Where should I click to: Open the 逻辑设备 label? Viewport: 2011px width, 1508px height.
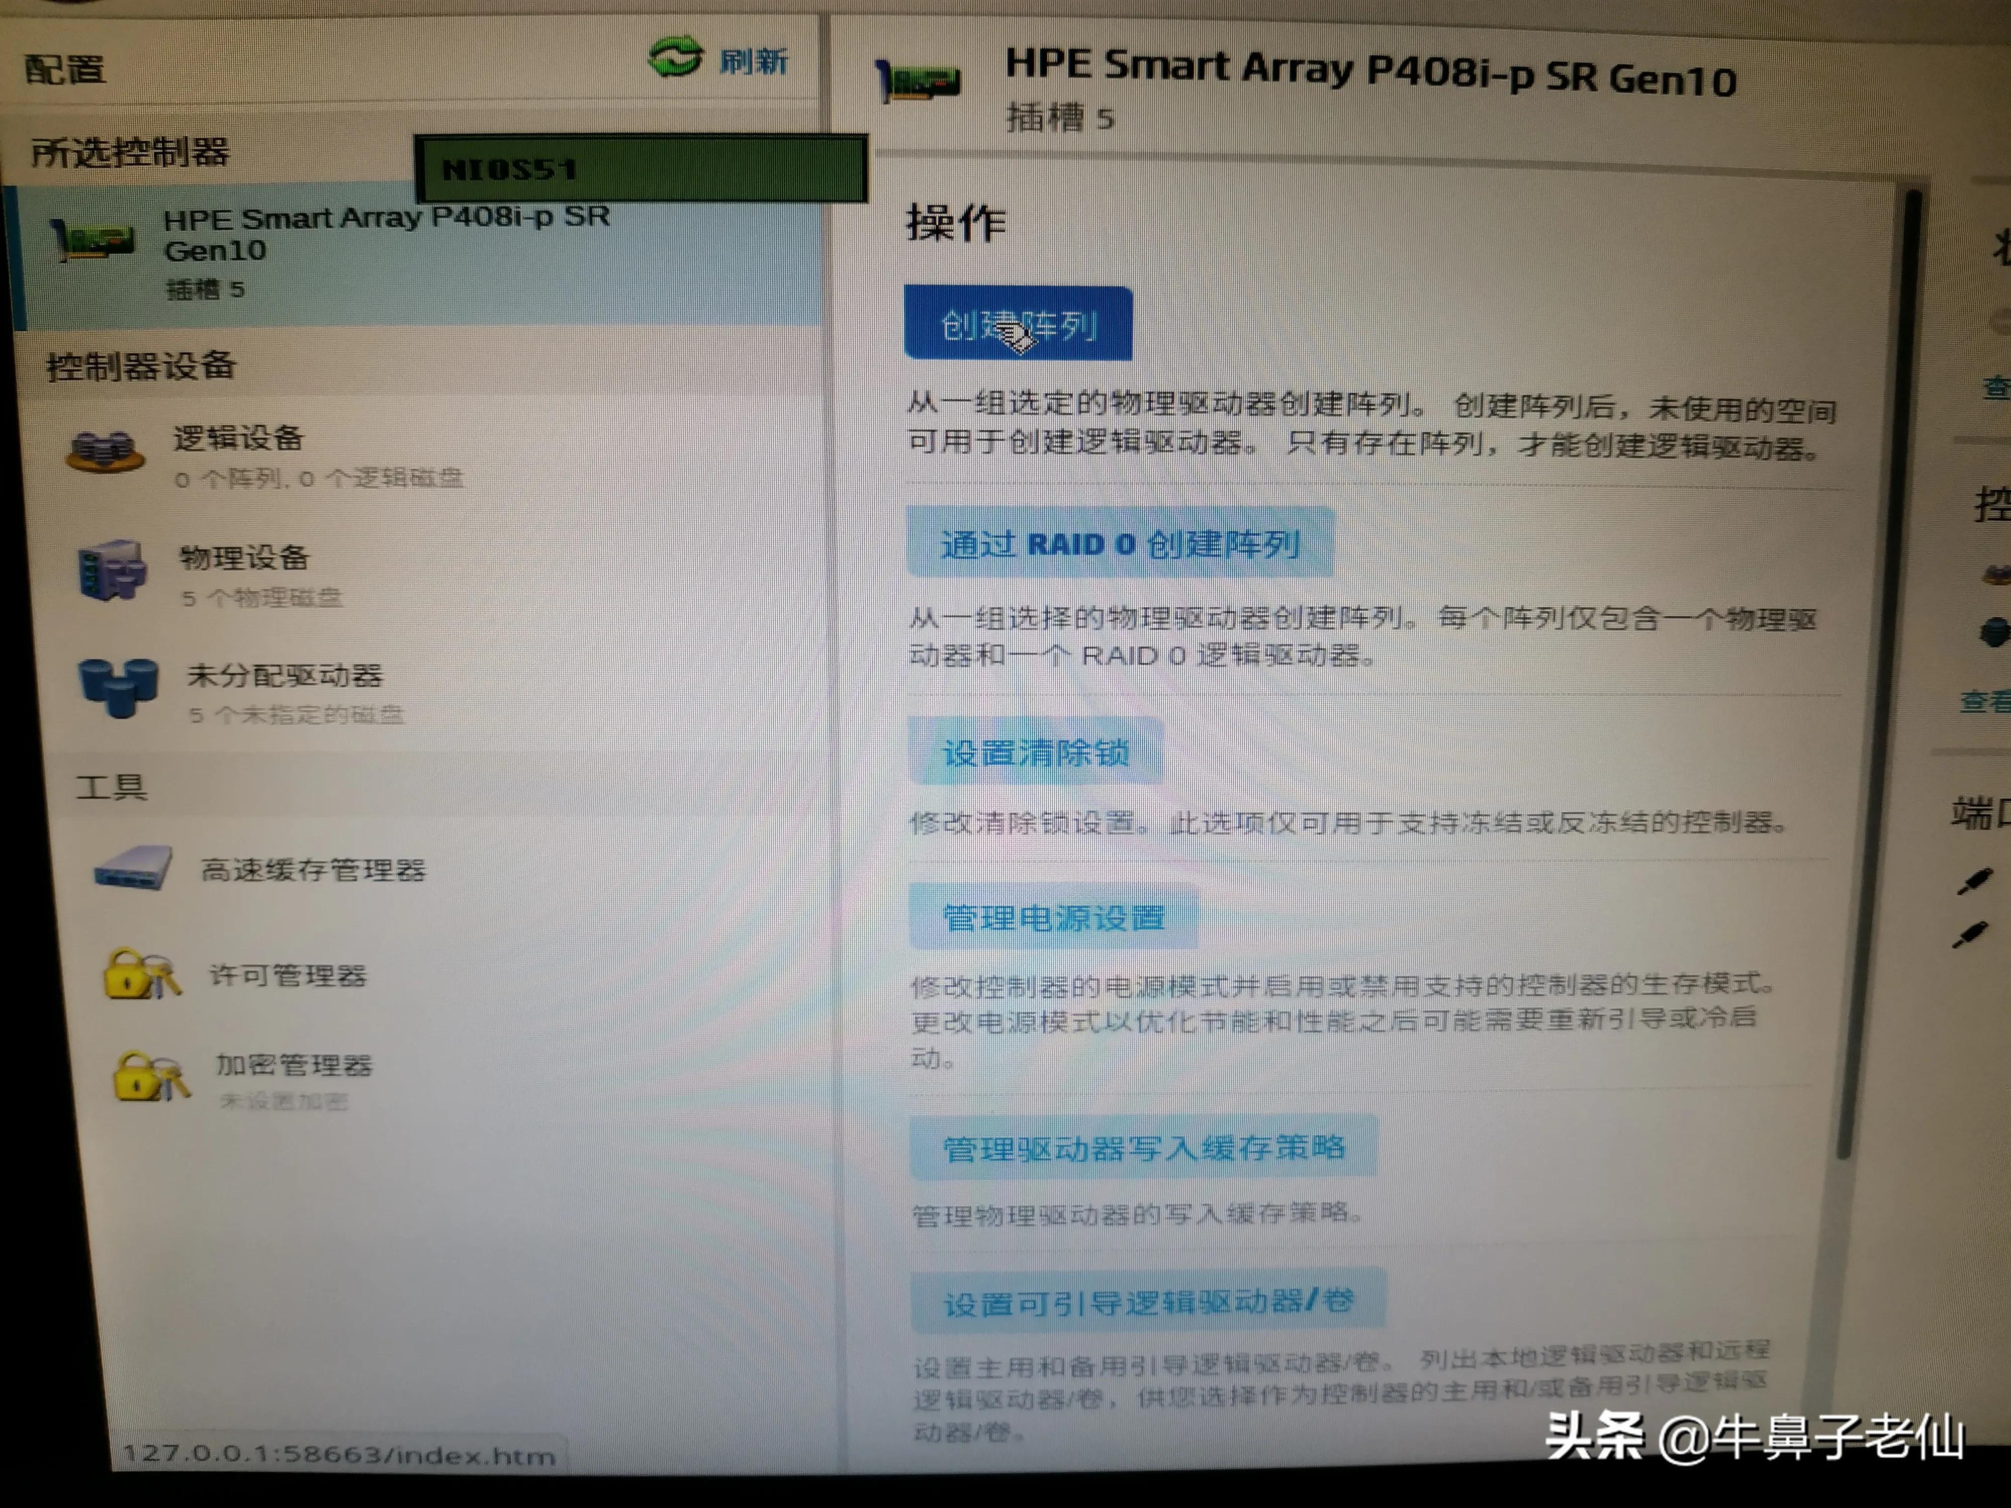[239, 438]
